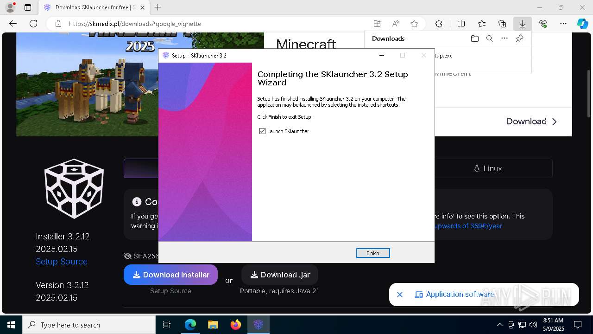Toggle Edge split screen icon

[461, 24]
